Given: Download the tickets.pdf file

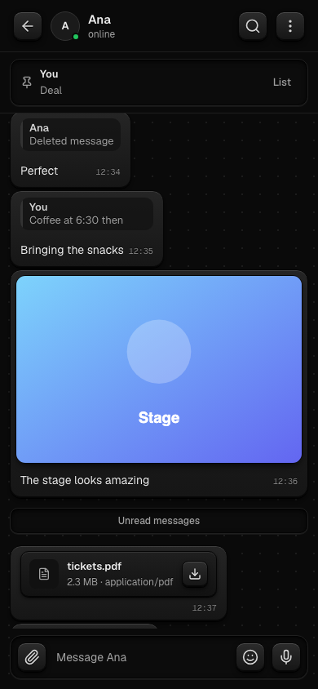Looking at the screenshot, I should [x=195, y=574].
